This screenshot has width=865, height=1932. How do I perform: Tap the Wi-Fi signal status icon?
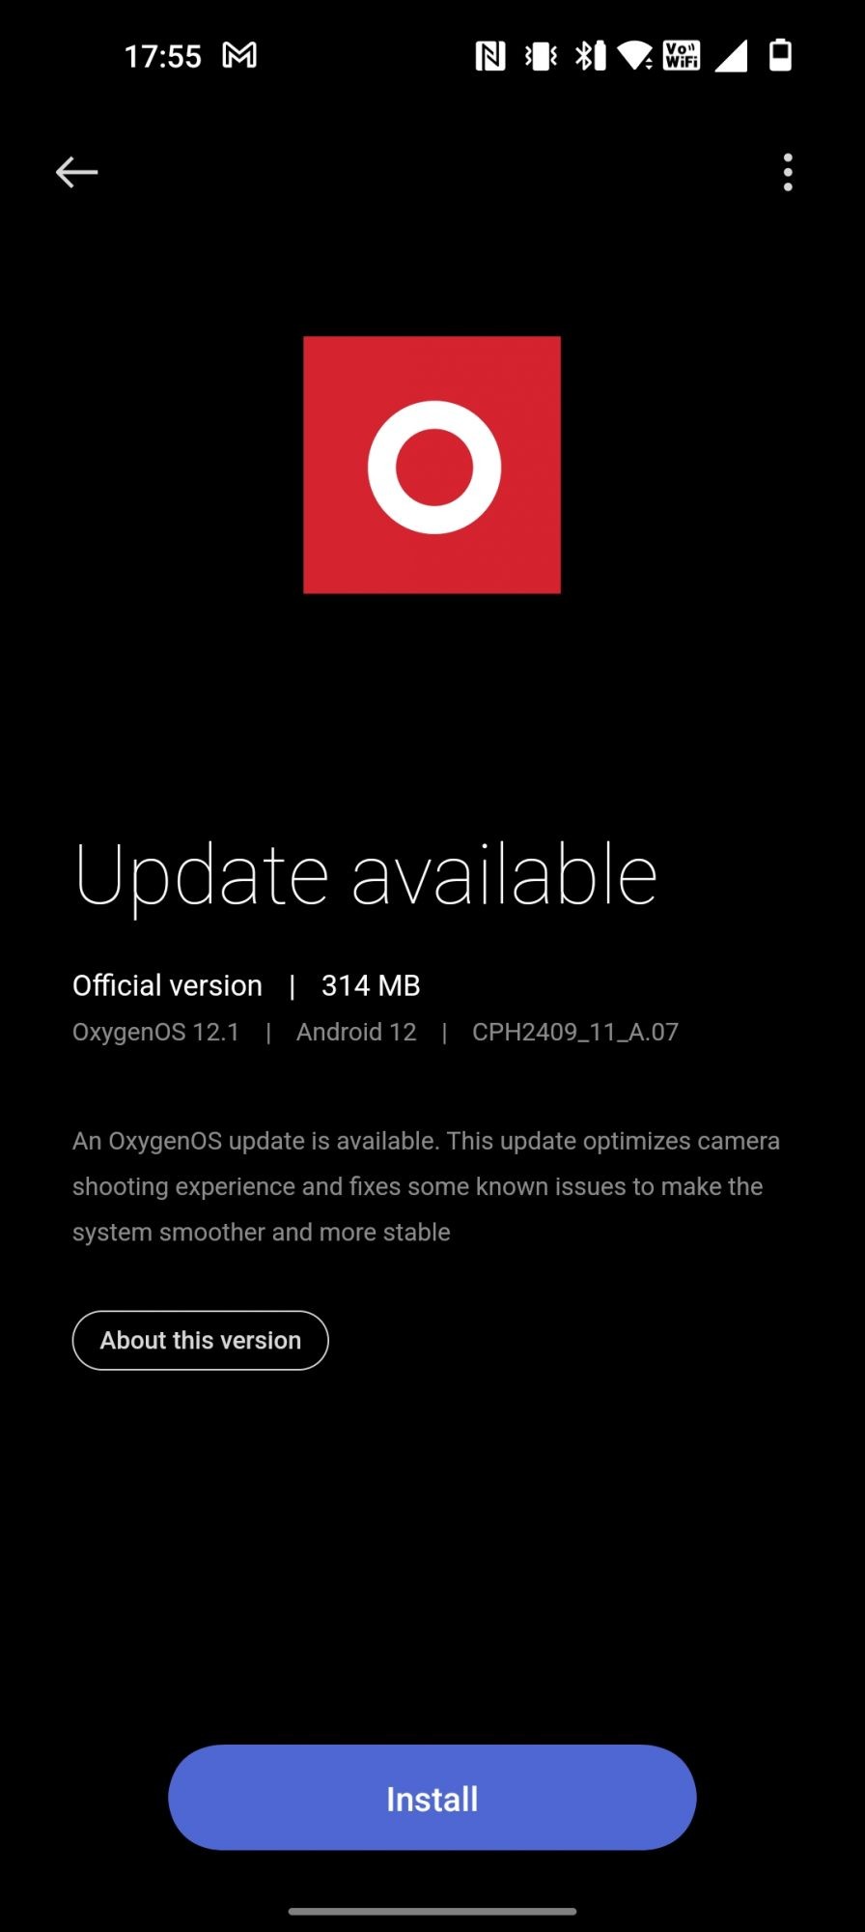[x=635, y=56]
